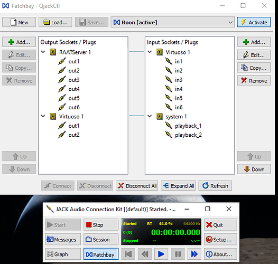Image resolution: width=278 pixels, height=264 pixels.
Task: Open the Load patchbay dialog
Action: (x=55, y=22)
